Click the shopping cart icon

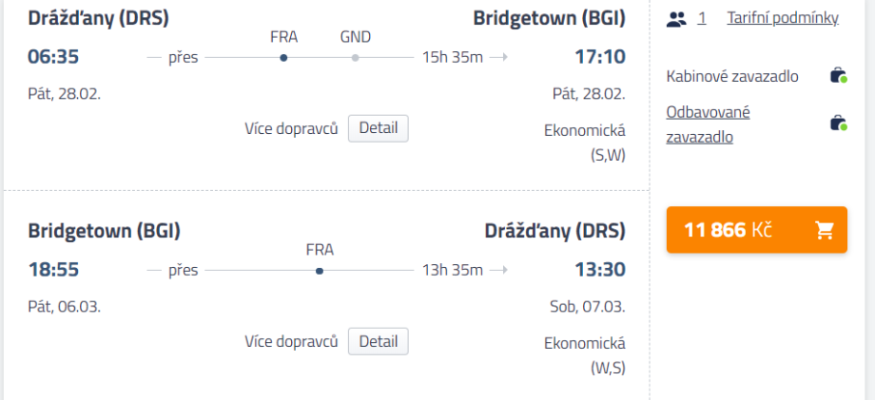[x=825, y=230]
